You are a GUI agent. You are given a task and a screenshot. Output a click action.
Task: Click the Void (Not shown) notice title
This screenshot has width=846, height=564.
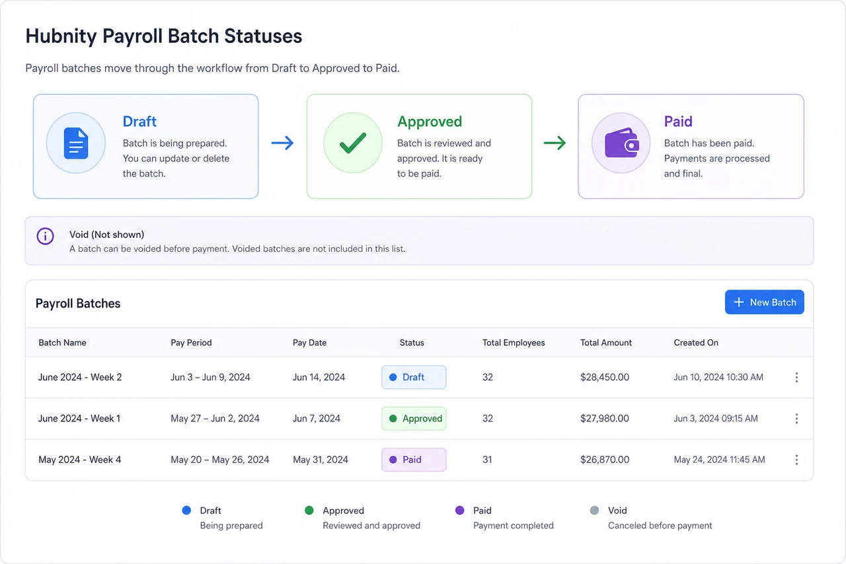[x=106, y=235]
